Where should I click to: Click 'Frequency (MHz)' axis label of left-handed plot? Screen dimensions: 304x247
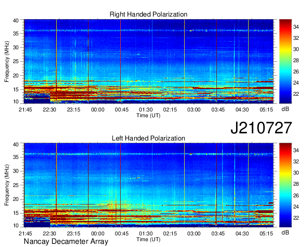pos(7,185)
